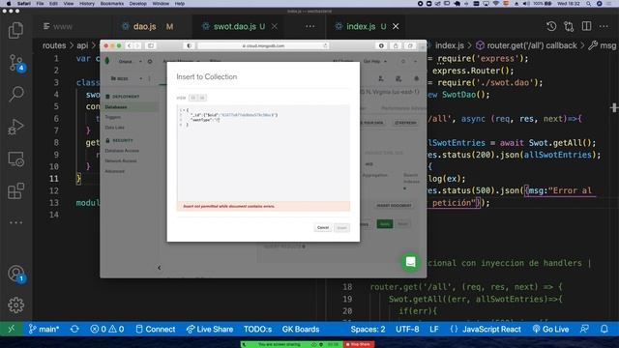Open the feedback icon in status bar
619x348 pixels.
584,329
